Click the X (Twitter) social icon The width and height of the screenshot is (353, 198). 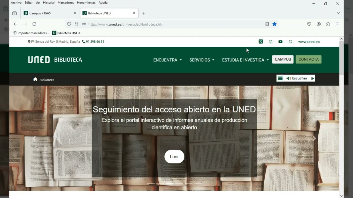(x=261, y=42)
